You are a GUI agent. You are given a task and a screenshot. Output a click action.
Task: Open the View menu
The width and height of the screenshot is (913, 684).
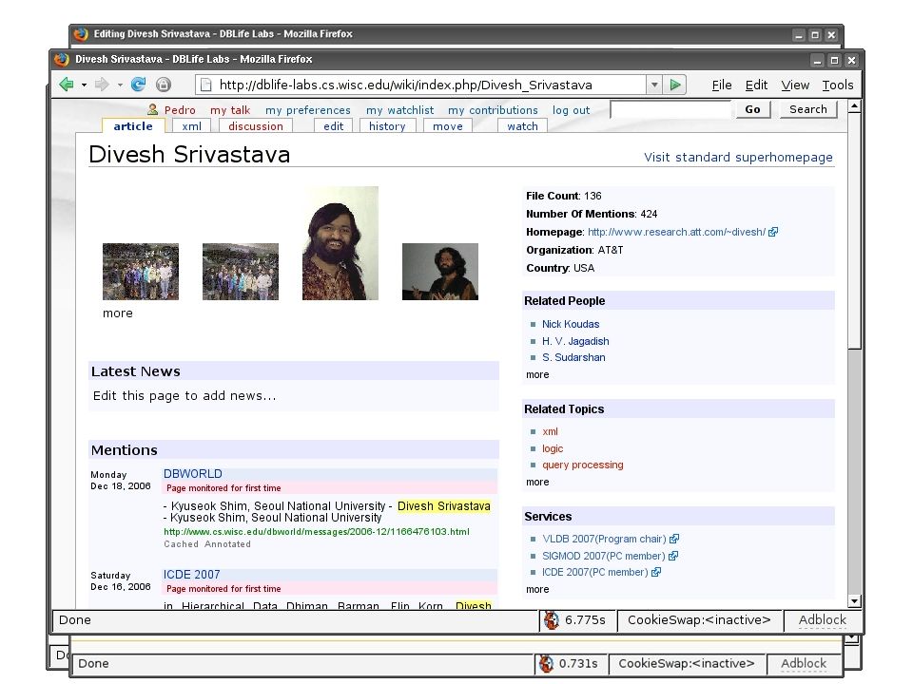pyautogui.click(x=795, y=85)
